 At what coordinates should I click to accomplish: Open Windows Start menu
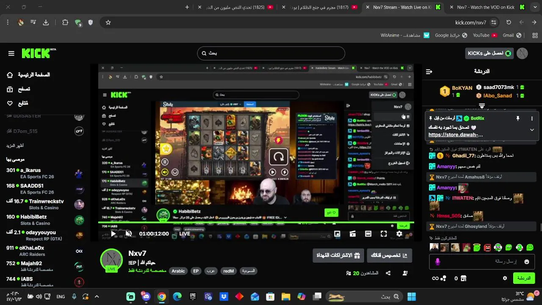(x=412, y=297)
